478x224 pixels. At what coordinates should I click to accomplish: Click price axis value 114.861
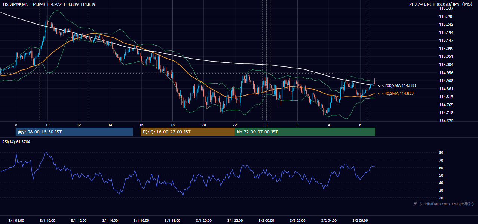446,89
